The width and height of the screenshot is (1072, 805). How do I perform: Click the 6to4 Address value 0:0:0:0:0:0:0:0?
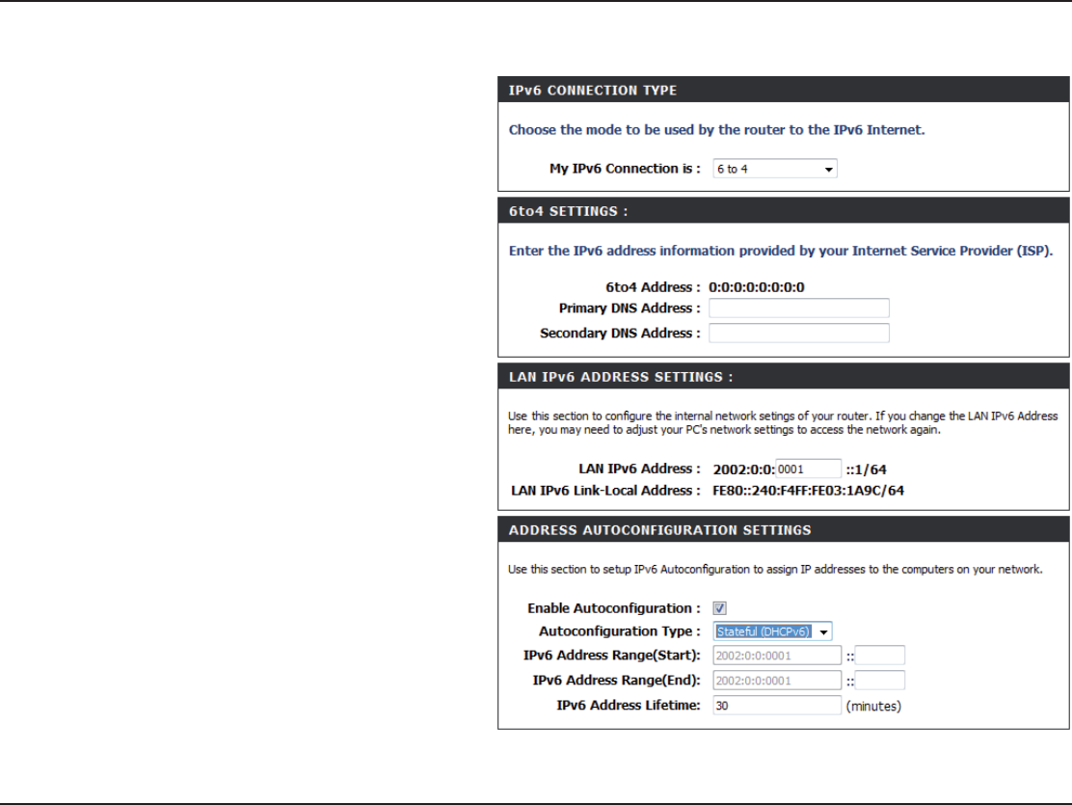(757, 287)
